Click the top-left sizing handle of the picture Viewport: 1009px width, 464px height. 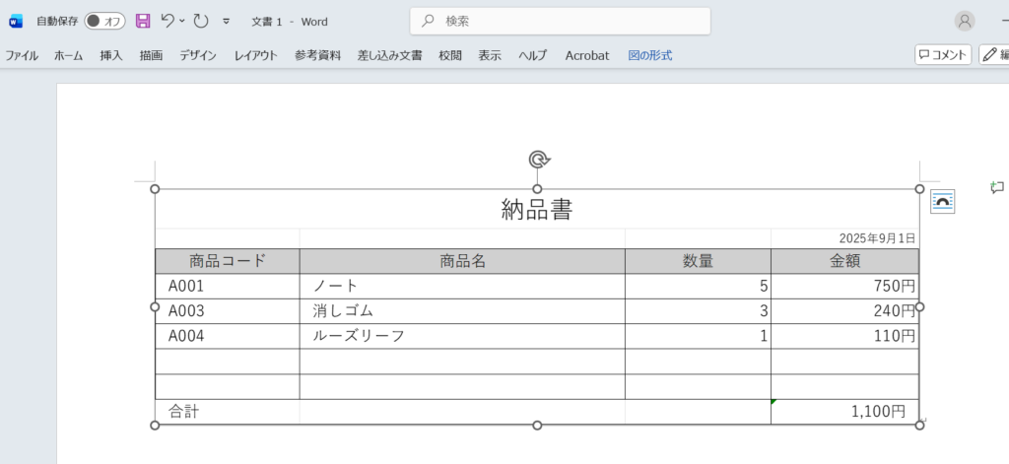(x=155, y=188)
